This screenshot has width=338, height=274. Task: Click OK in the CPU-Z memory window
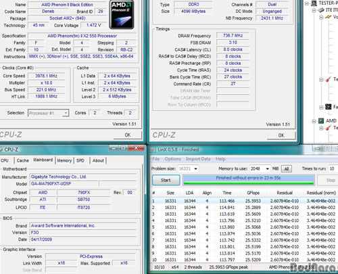(281, 135)
